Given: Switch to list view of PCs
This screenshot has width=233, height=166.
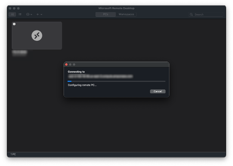Looking at the screenshot, I should point(20,14).
